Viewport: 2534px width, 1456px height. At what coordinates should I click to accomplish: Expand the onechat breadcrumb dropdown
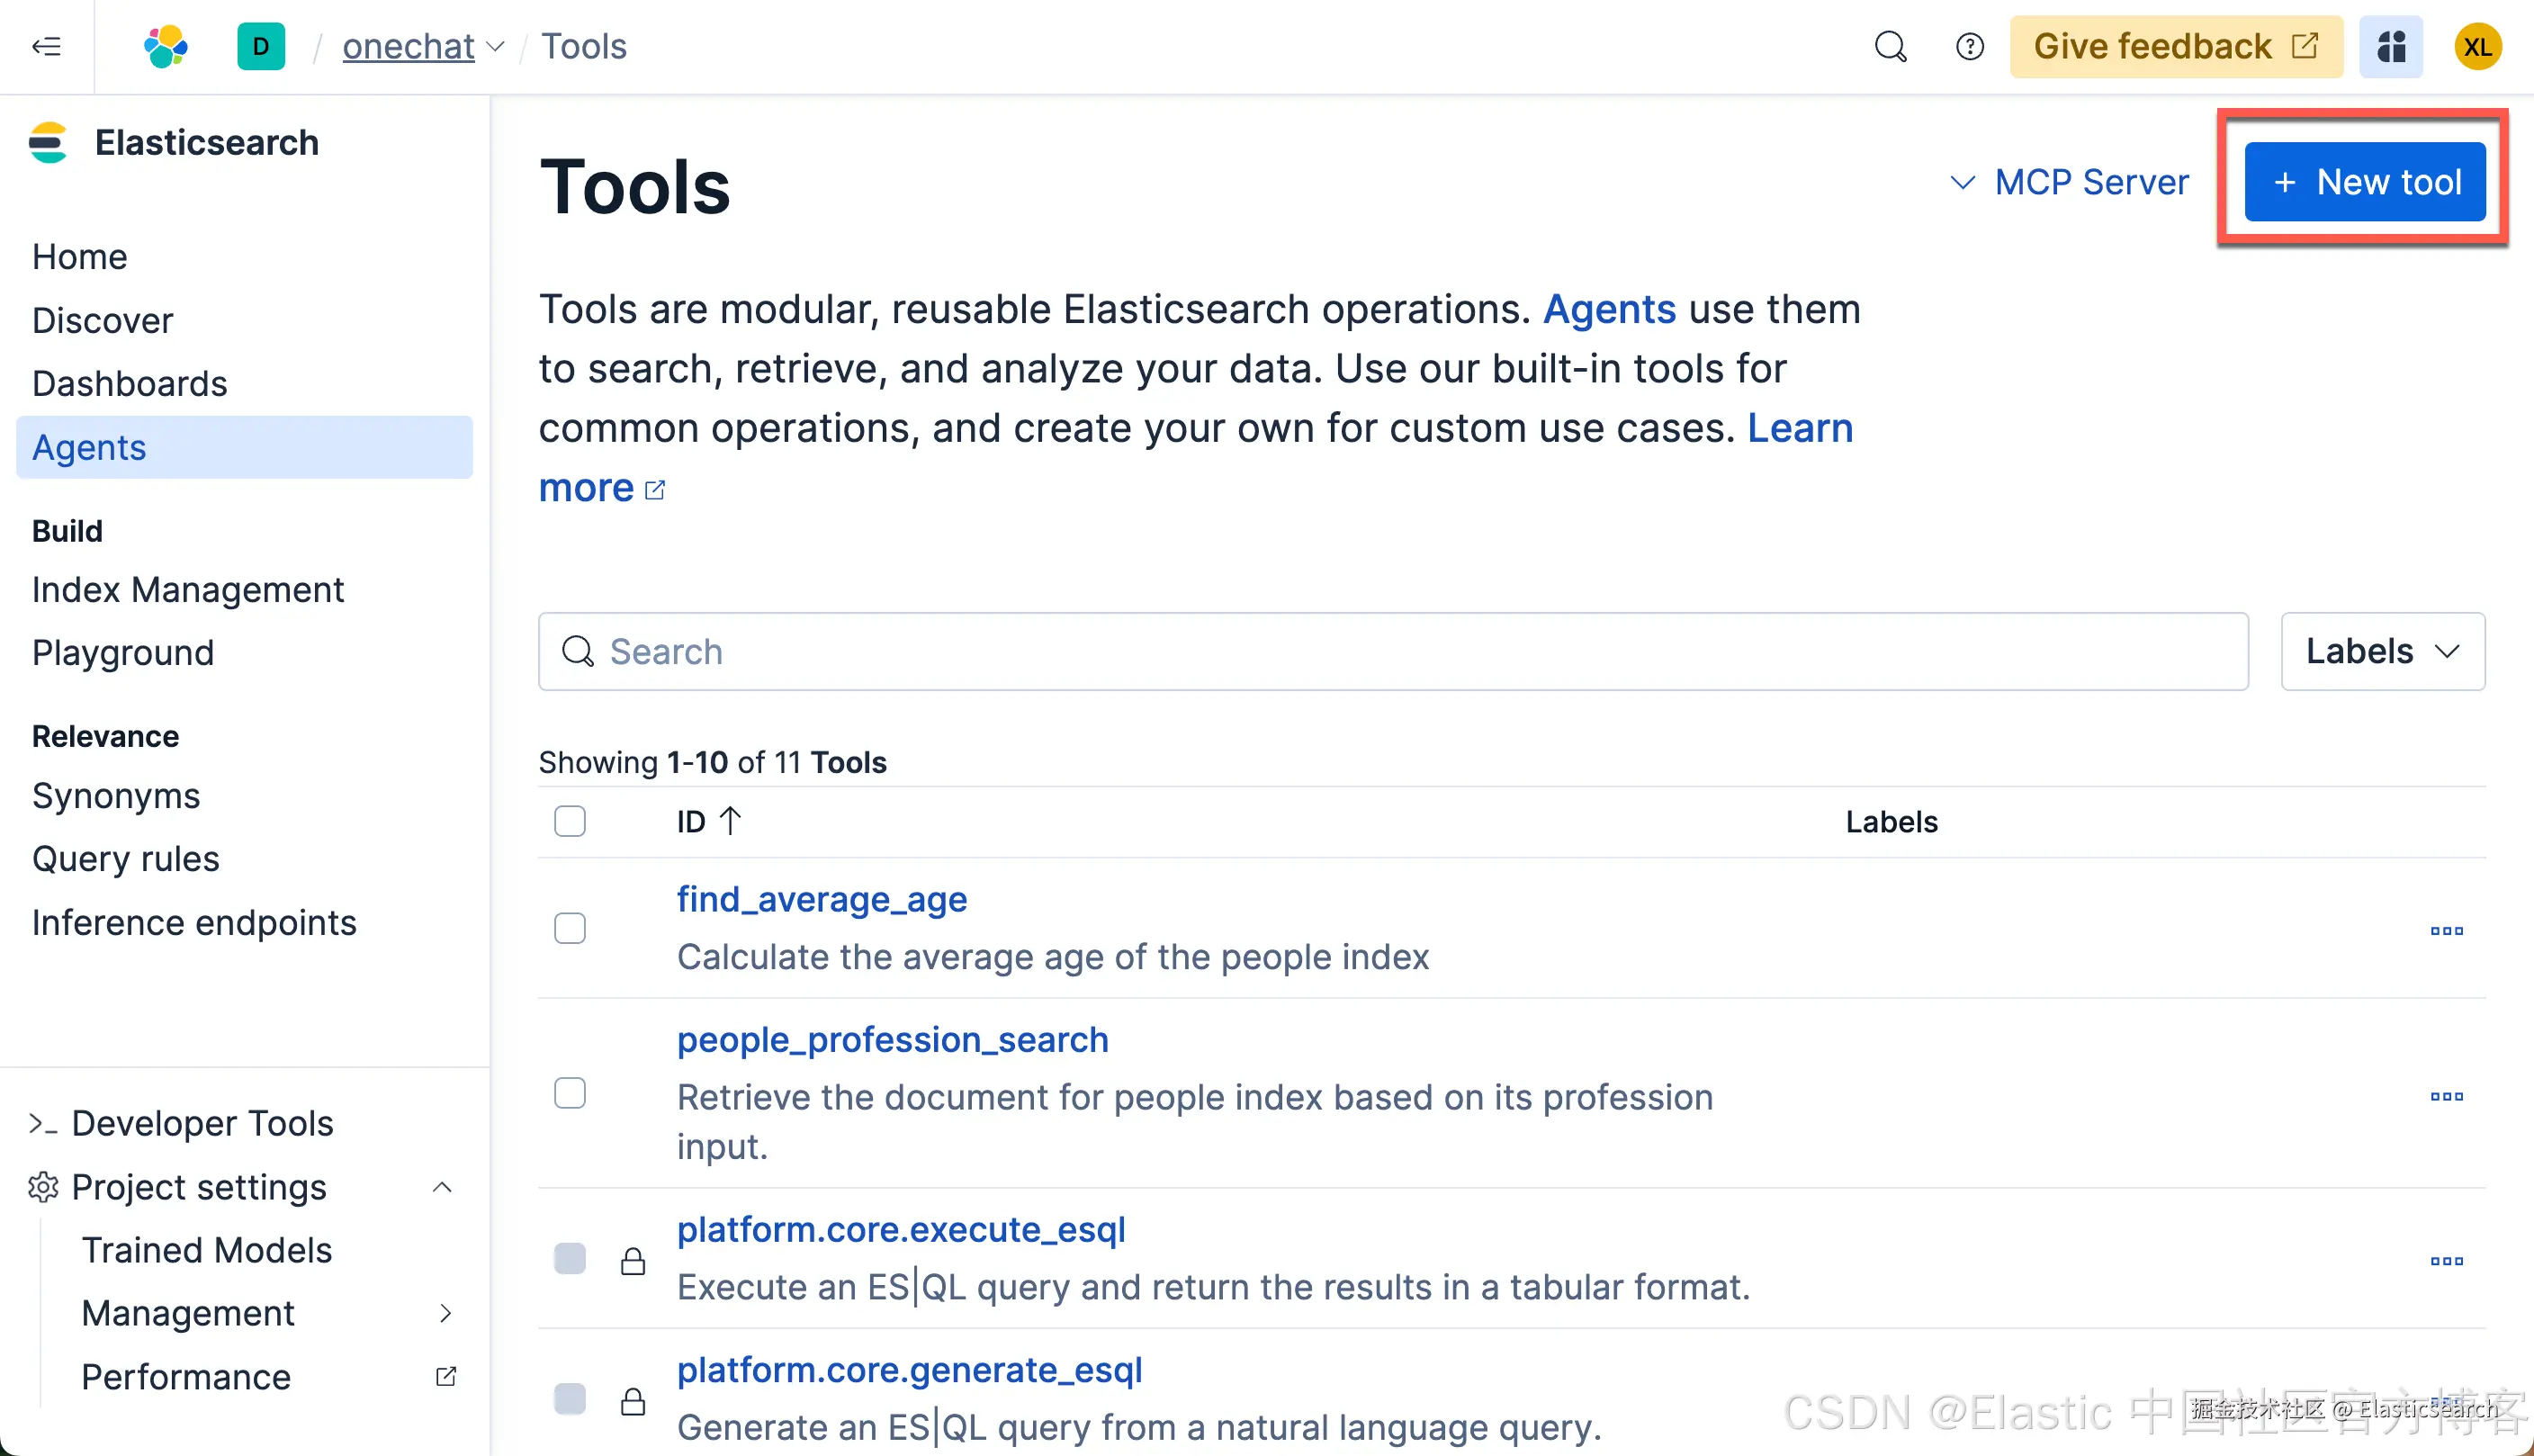[x=495, y=47]
